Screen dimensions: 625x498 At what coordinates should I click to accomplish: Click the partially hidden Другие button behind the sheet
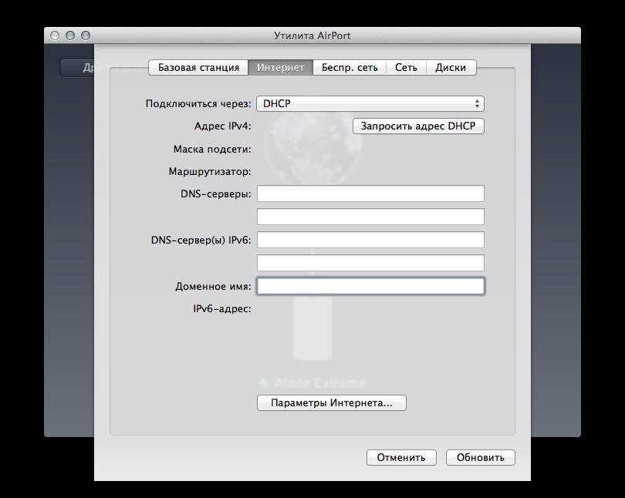[77, 68]
